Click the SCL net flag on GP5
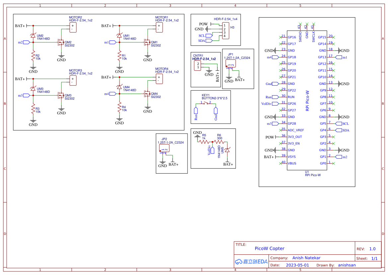Image resolution: width=388 pixels, height=275 pixels. tap(339, 124)
